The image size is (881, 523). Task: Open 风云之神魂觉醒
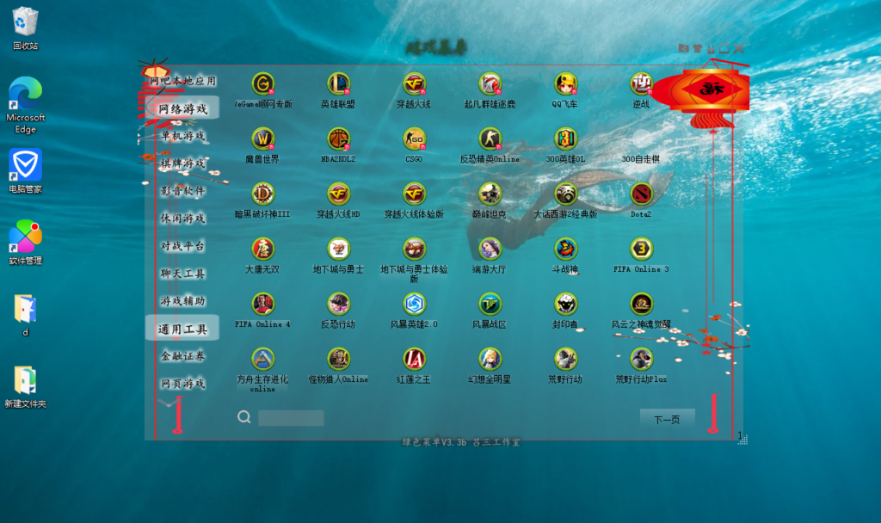coord(641,305)
